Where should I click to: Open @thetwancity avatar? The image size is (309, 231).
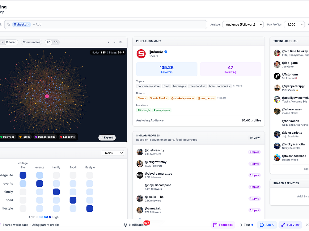pos(140,152)
